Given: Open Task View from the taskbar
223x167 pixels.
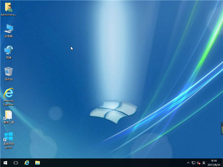Looking at the screenshot, I should pos(16,163).
